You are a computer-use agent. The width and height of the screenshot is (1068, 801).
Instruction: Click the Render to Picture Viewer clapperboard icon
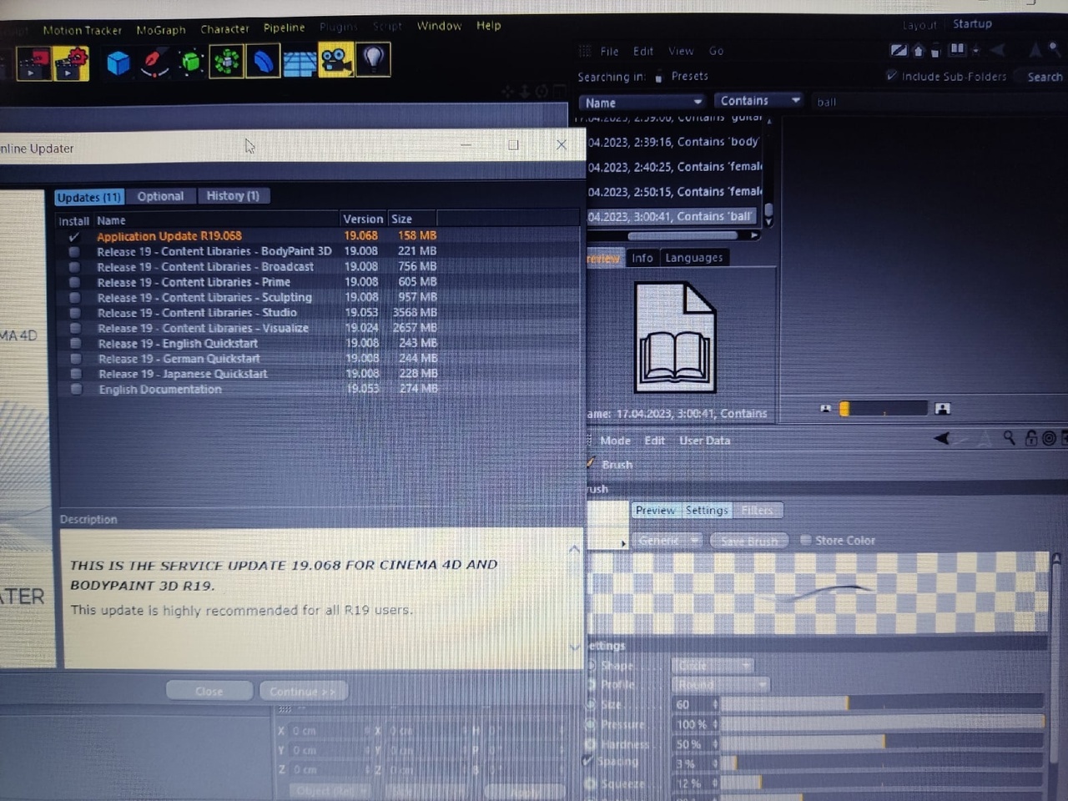tap(33, 64)
